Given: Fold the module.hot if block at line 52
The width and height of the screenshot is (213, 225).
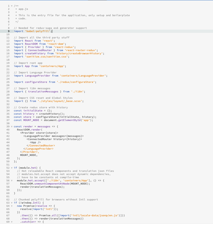Looking at the screenshot, I should coord(11,168).
